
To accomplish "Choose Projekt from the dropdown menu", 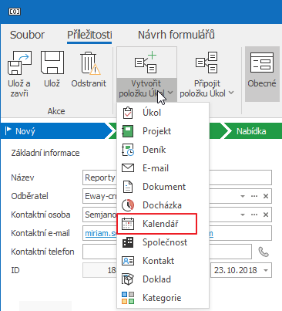I will pyautogui.click(x=163, y=131).
